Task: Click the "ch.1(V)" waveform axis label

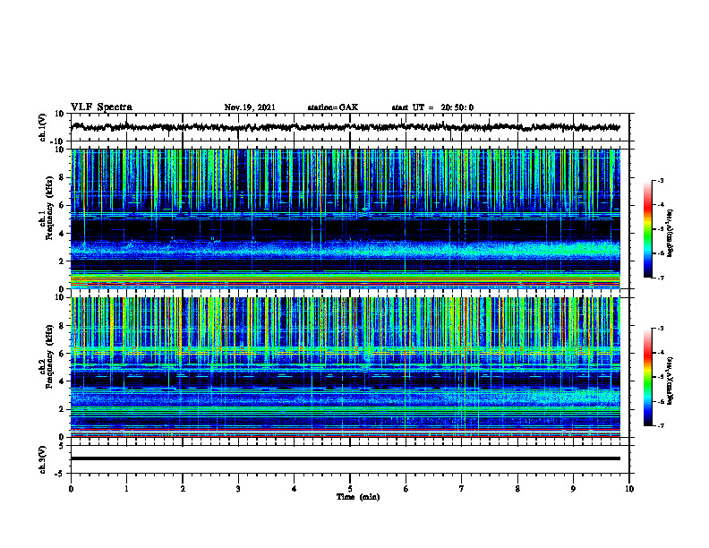Action: 43,127
